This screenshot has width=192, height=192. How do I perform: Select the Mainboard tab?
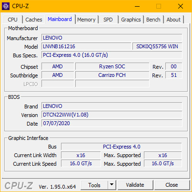pyautogui.click(x=60, y=19)
